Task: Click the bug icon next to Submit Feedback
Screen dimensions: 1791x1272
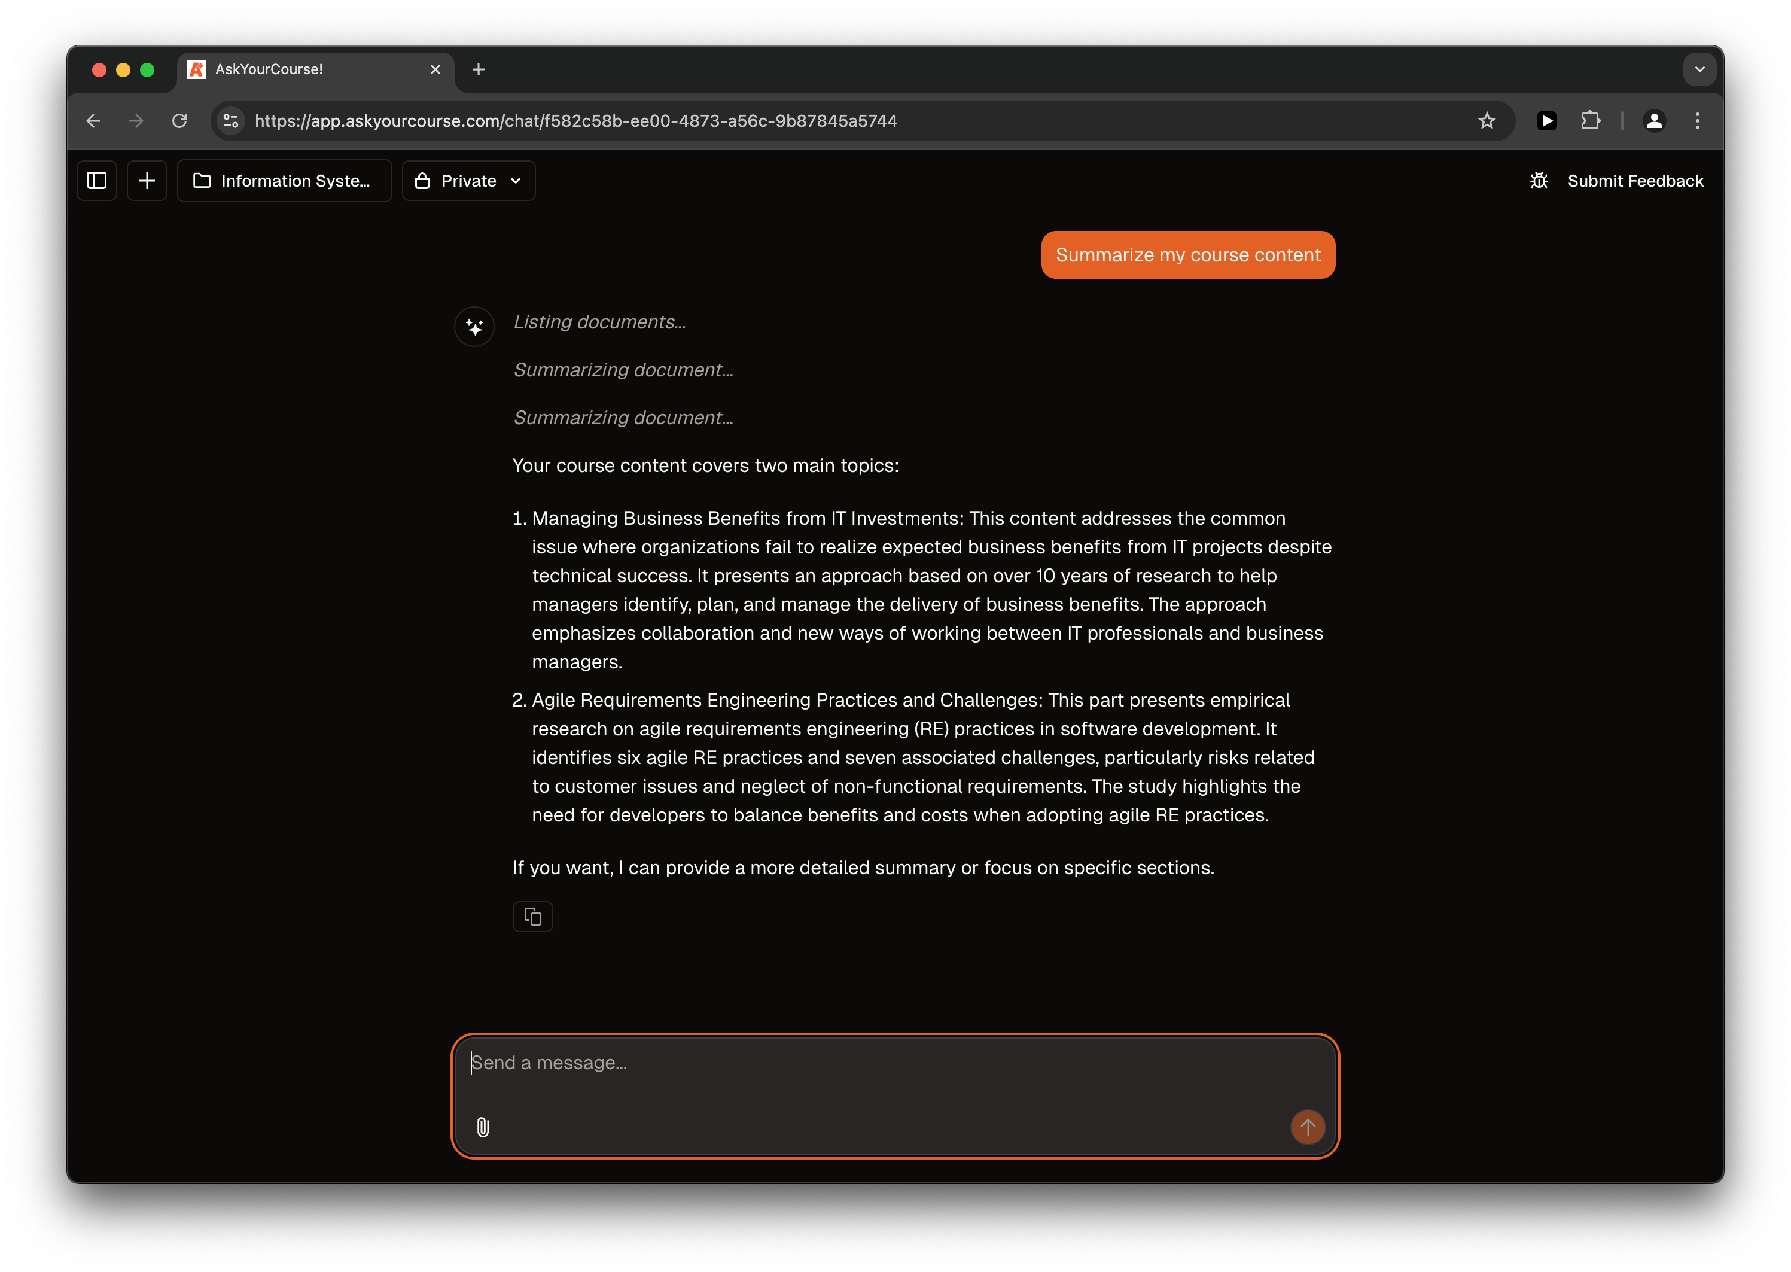Action: (1539, 181)
